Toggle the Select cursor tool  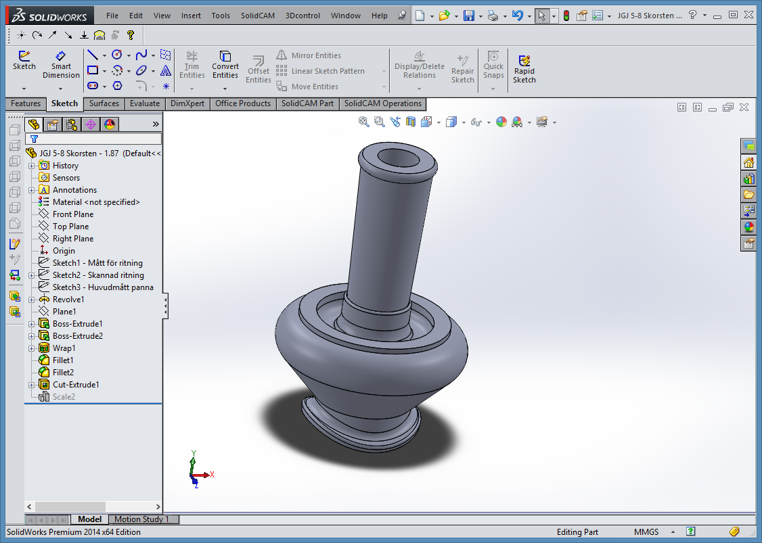click(541, 16)
